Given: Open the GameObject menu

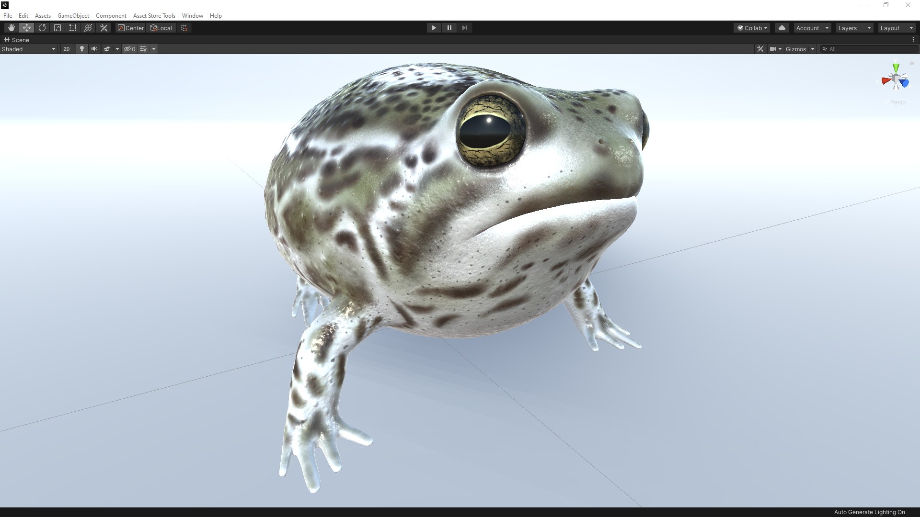Looking at the screenshot, I should (x=73, y=15).
